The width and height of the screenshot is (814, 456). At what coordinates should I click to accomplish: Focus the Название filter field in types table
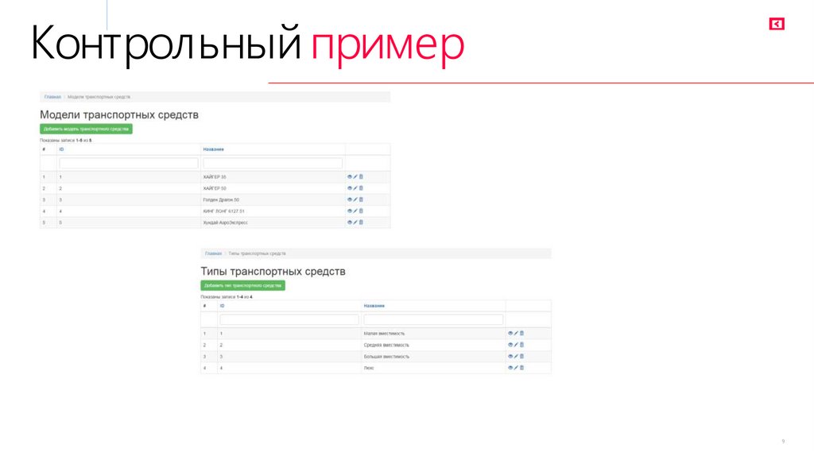click(x=433, y=320)
